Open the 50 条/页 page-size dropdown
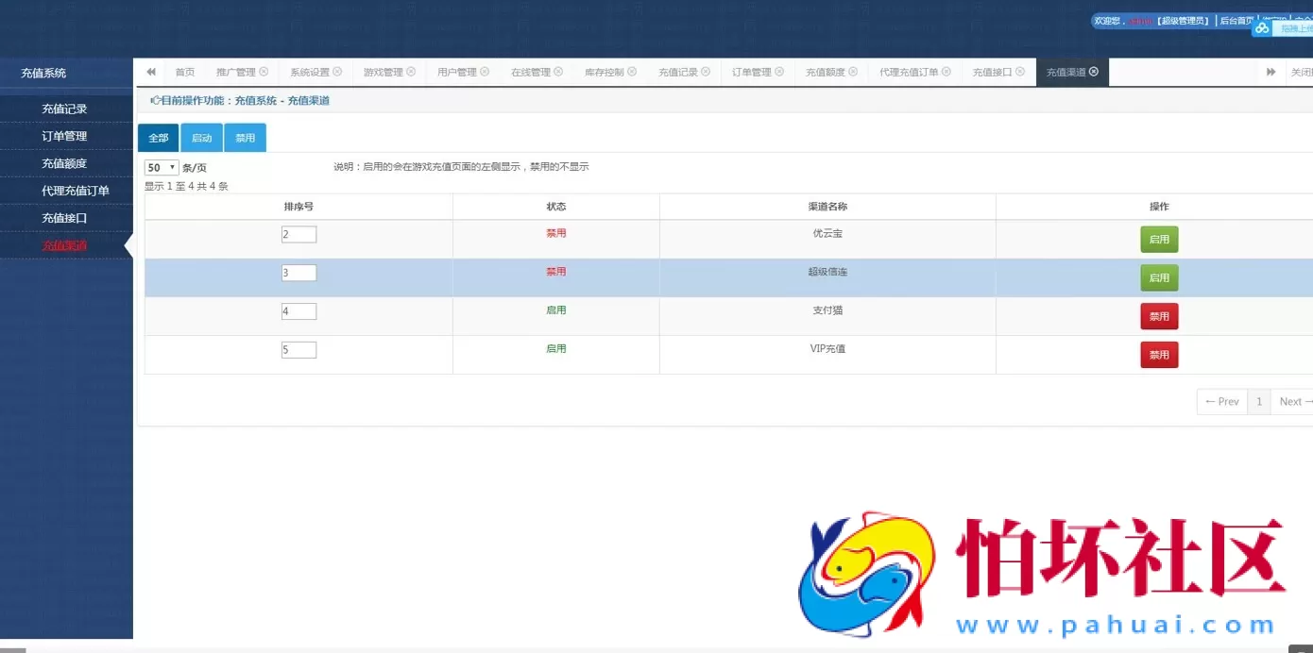This screenshot has width=1313, height=653. pos(158,165)
